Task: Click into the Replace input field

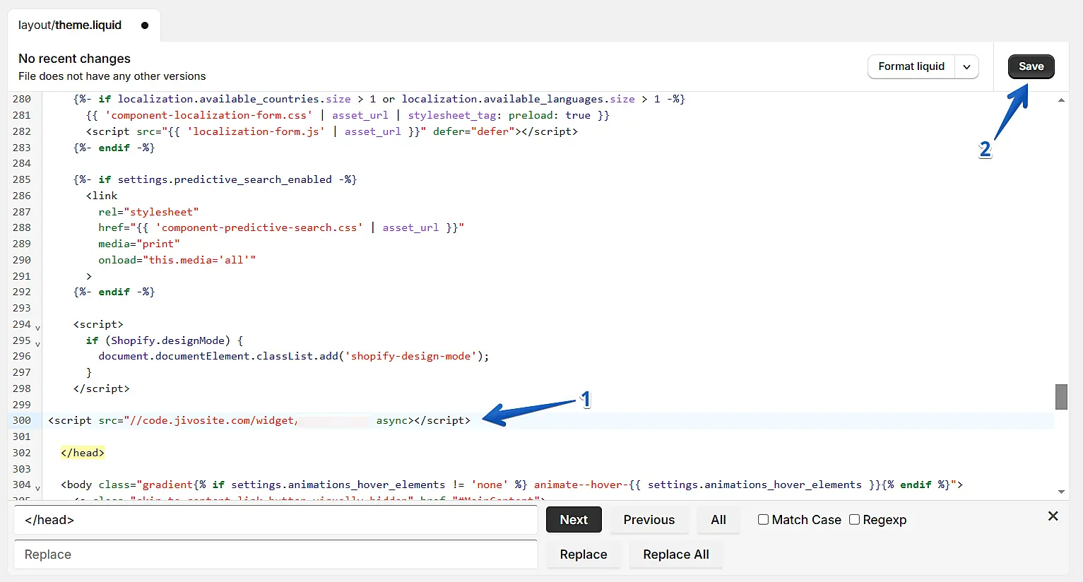Action: tap(276, 554)
